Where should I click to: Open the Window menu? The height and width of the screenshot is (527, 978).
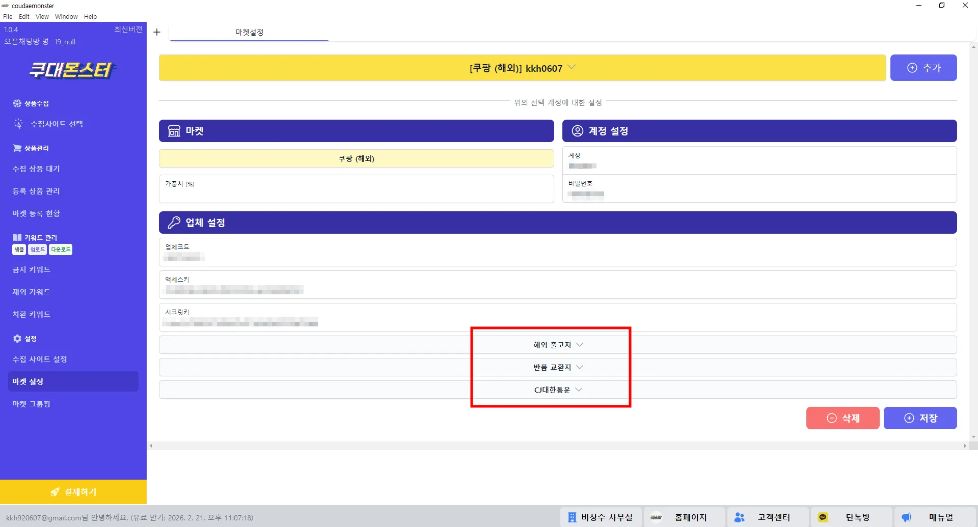pos(66,16)
